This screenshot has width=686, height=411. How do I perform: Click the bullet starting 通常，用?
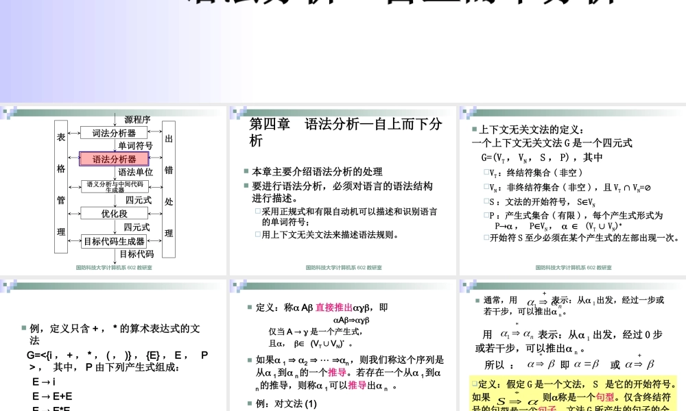[x=573, y=306]
